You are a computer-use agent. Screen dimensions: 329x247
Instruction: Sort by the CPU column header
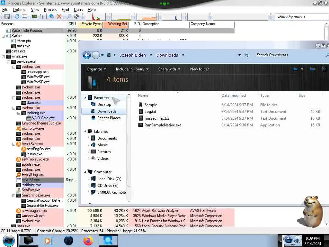(x=71, y=24)
